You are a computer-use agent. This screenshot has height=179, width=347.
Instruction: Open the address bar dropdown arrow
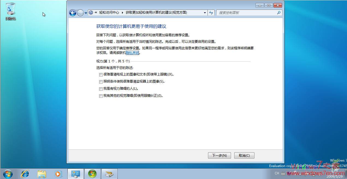(x=205, y=13)
